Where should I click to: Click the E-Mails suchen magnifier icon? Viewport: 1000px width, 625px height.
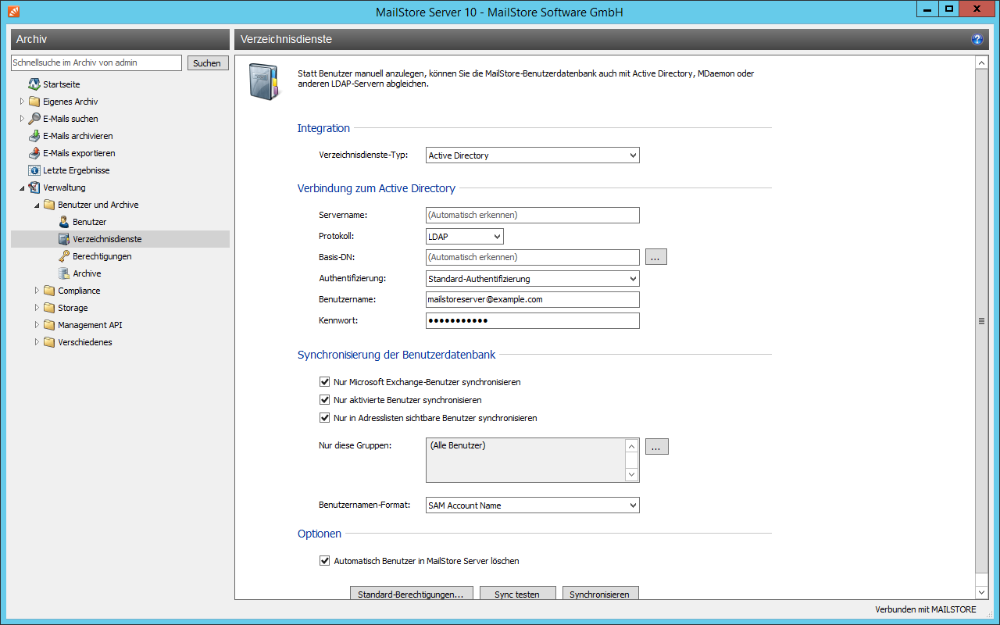pos(34,119)
